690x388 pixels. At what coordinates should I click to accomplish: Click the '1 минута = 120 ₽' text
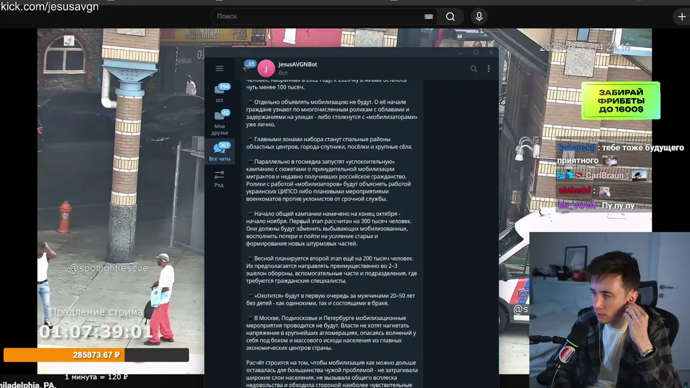[96, 377]
